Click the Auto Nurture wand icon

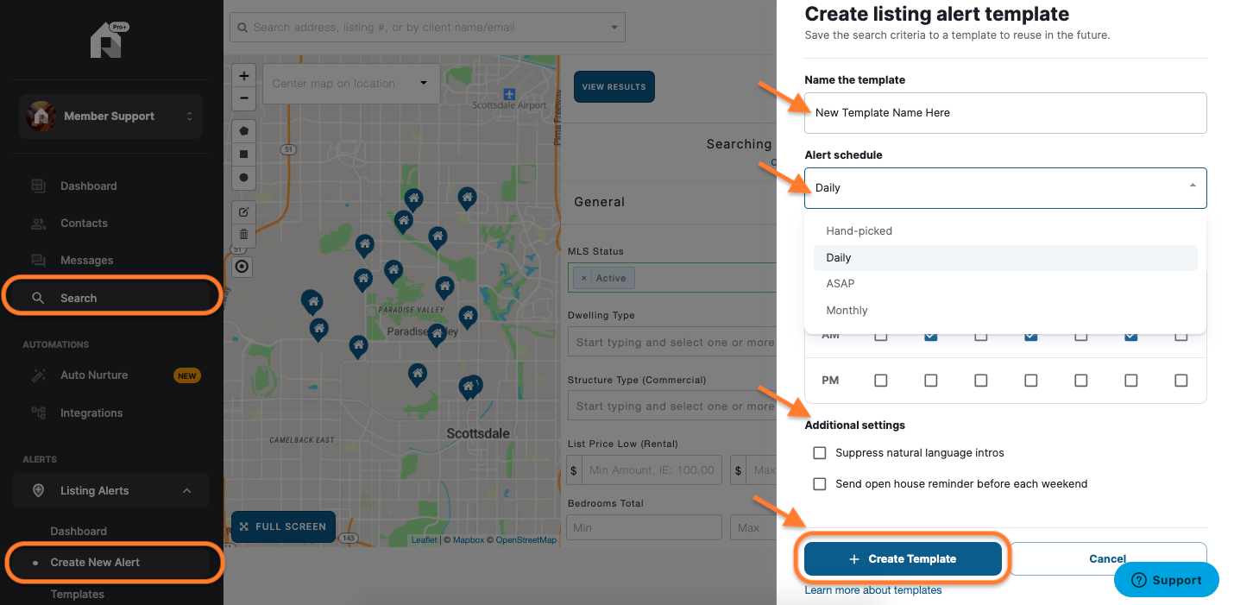pyautogui.click(x=38, y=375)
